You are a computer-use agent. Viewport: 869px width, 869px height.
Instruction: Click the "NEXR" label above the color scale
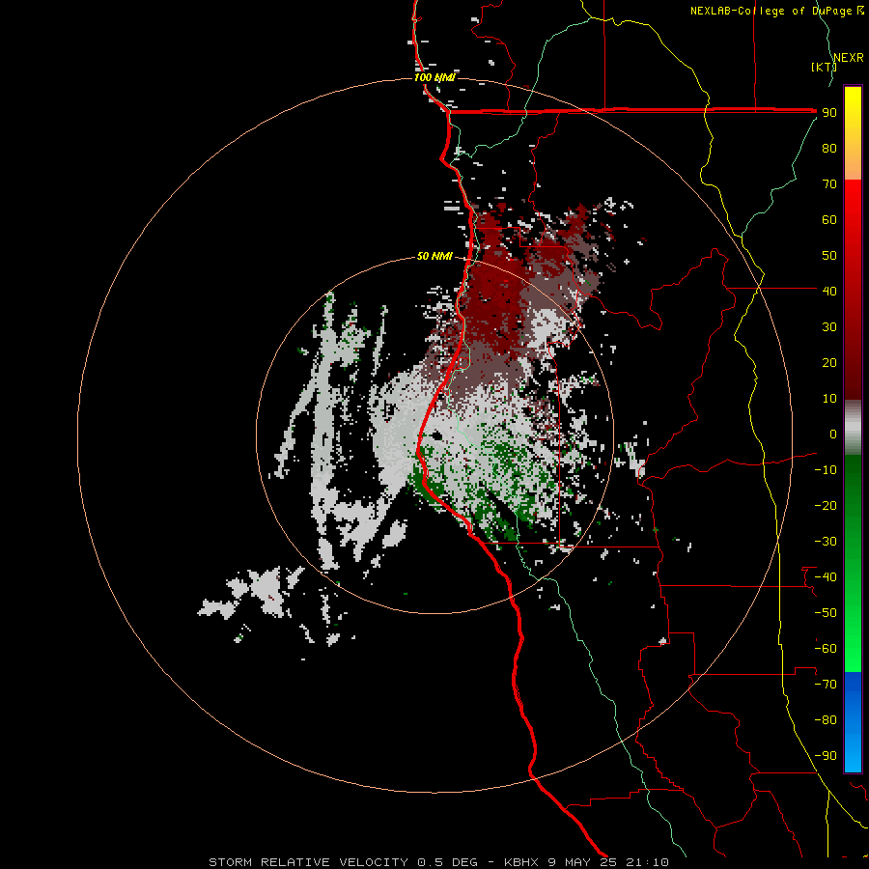[848, 58]
